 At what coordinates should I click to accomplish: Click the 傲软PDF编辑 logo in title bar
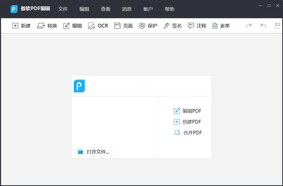coord(14,9)
